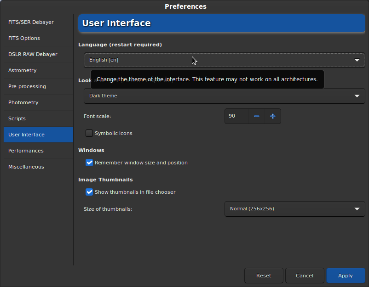
Task: Enable the Symbolic icons checkbox
Action: 89,133
